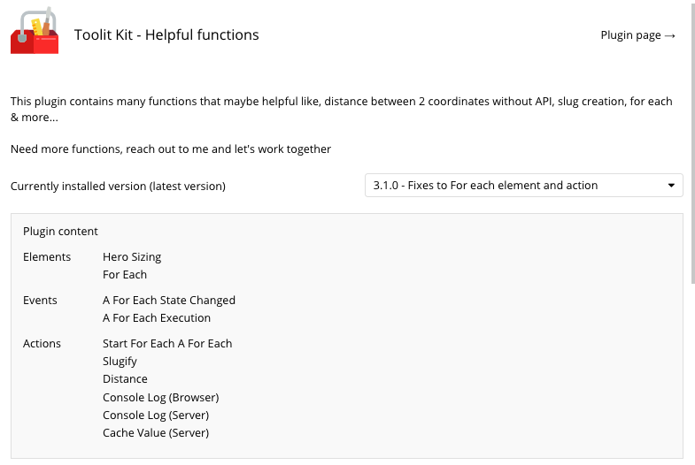Click the Events section label
The width and height of the screenshot is (695, 465).
pyautogui.click(x=40, y=301)
